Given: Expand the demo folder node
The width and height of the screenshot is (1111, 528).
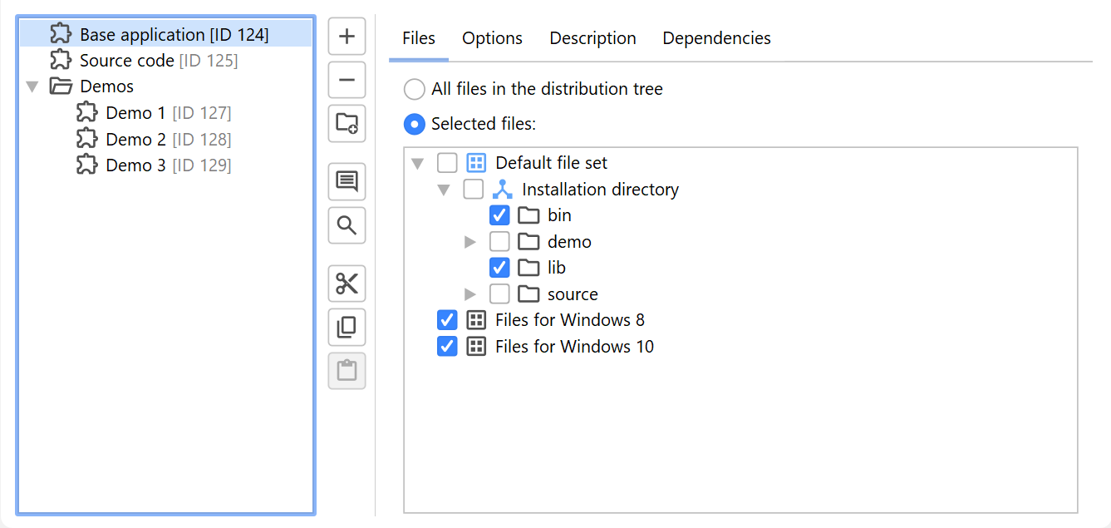Looking at the screenshot, I should [x=470, y=242].
